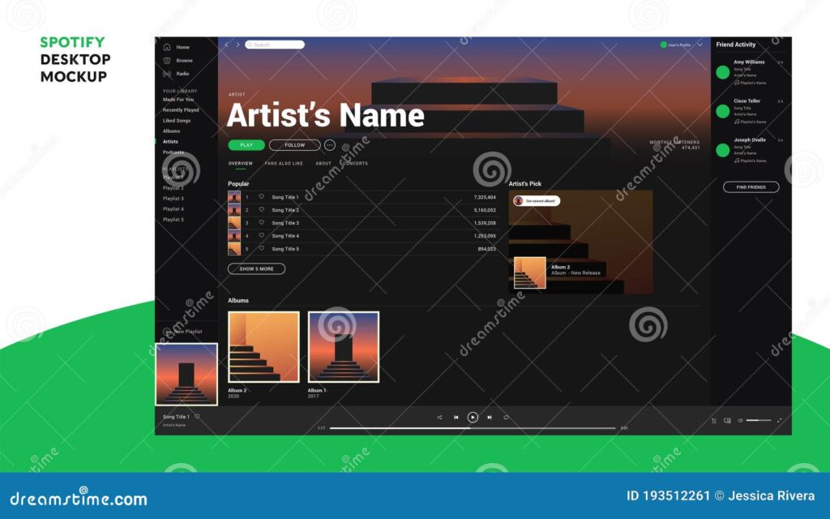Open Podcasts in library sidebar
Image resolution: width=830 pixels, height=519 pixels.
pos(173,152)
